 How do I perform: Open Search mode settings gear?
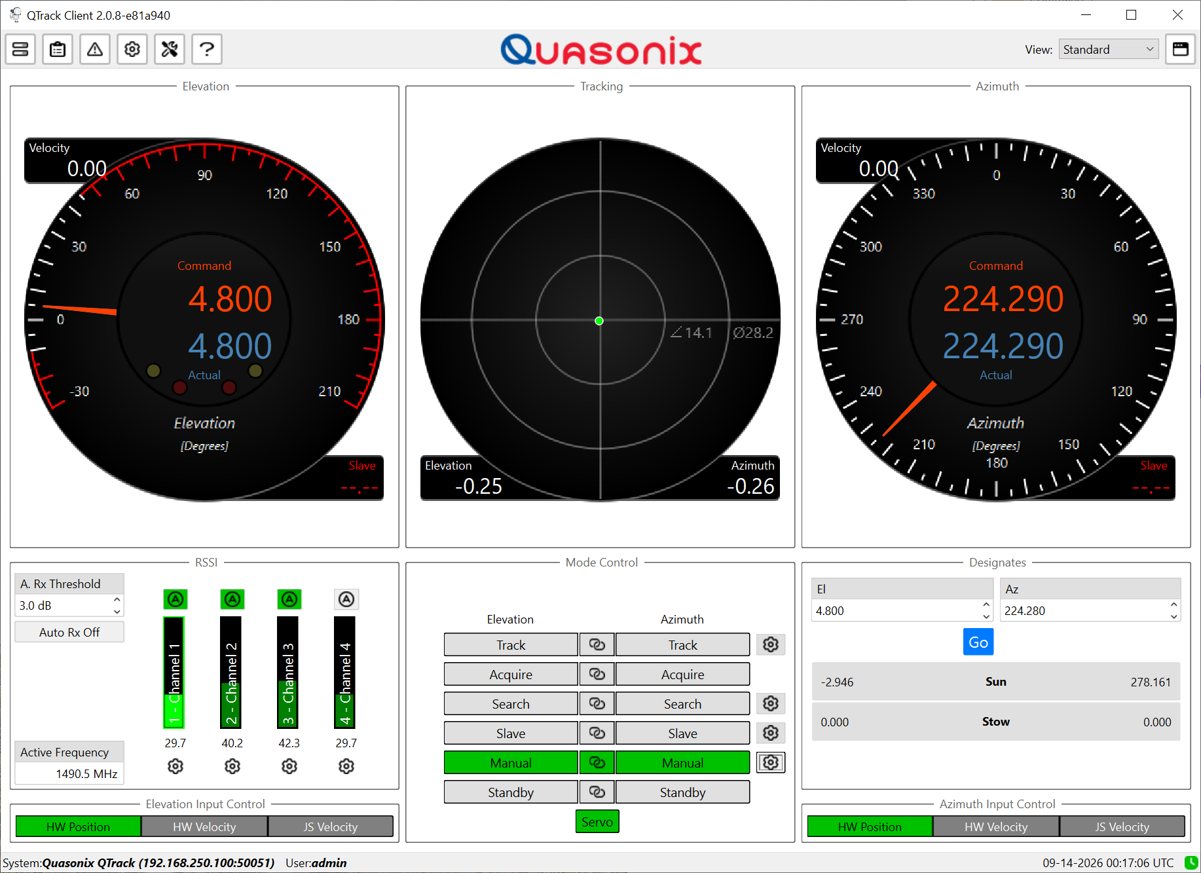tap(771, 704)
